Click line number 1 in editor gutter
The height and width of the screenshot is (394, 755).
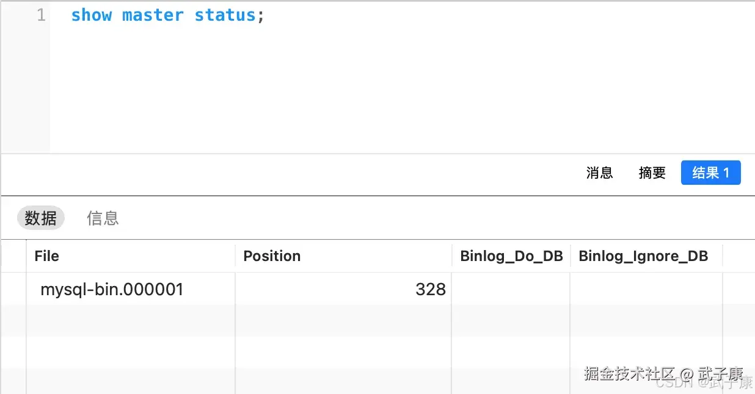41,15
